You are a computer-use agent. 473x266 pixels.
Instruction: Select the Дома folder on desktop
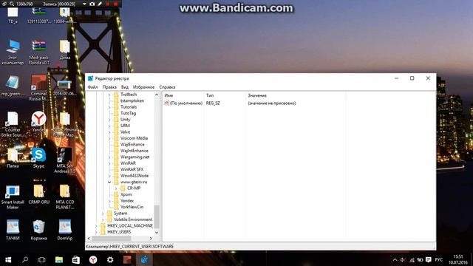64,50
